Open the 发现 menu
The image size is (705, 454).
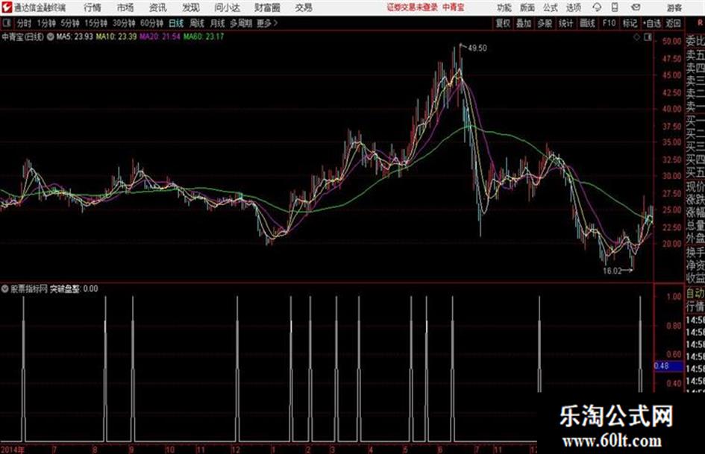[191, 7]
